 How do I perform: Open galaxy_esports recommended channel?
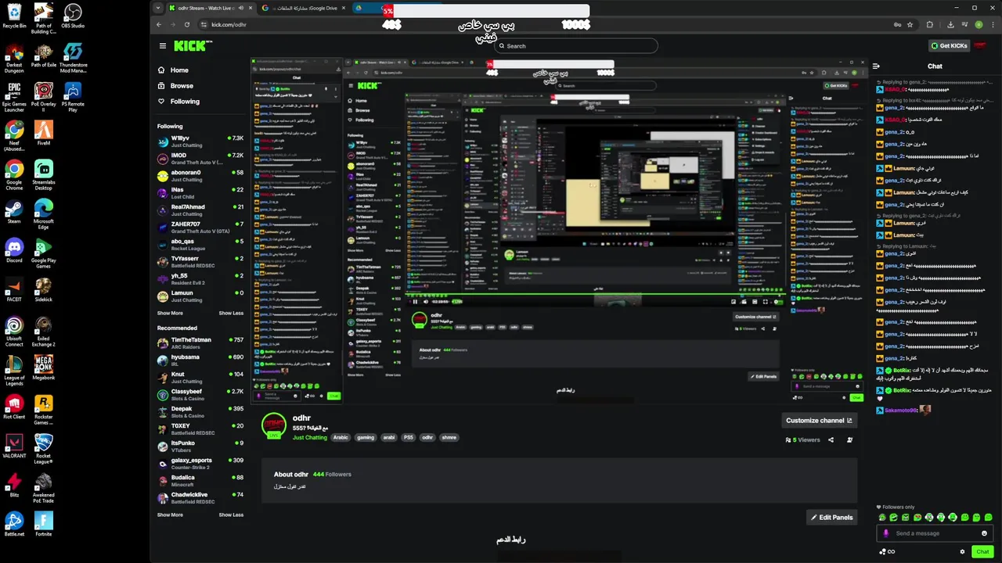click(x=200, y=464)
